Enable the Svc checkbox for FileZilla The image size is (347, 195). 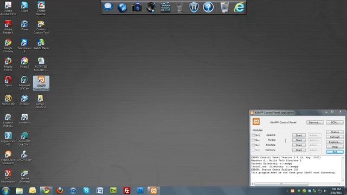tap(253, 145)
